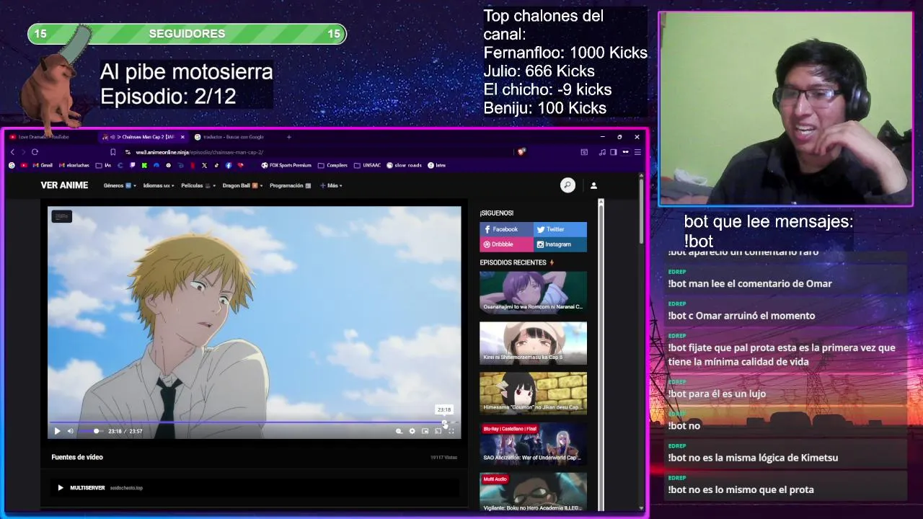Open the Dribbble social button

click(x=506, y=244)
